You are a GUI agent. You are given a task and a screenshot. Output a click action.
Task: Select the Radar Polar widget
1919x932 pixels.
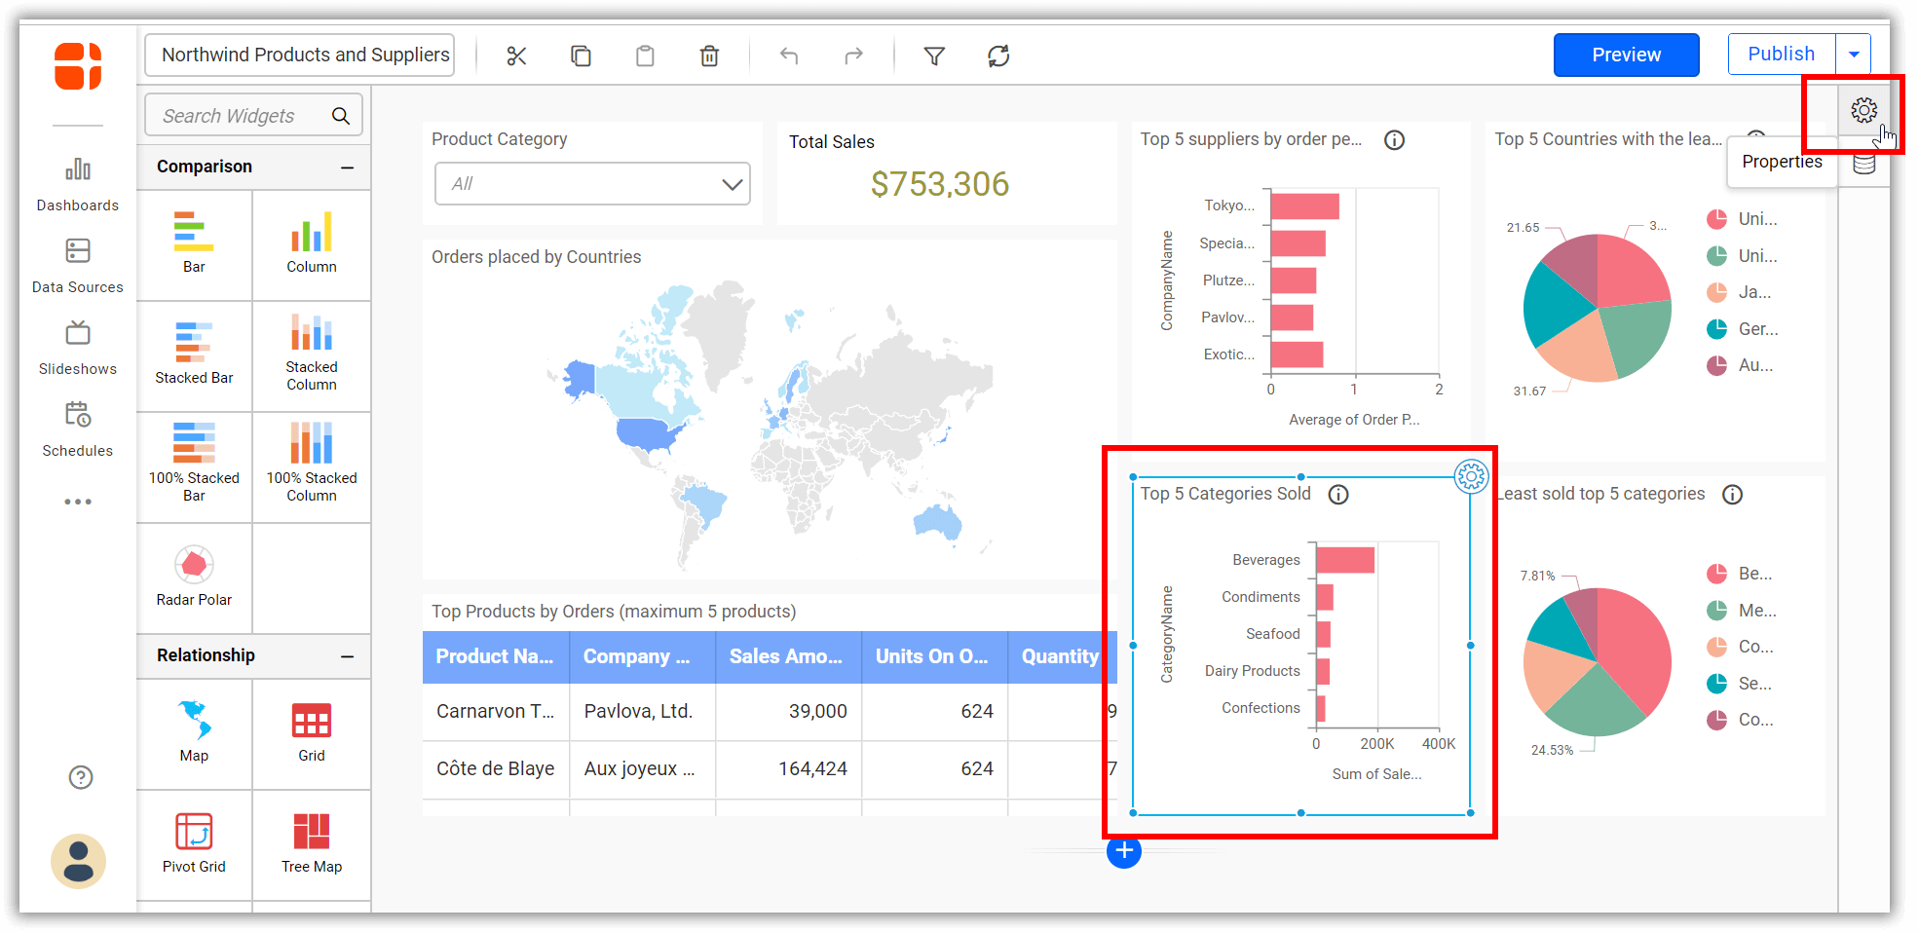(194, 577)
